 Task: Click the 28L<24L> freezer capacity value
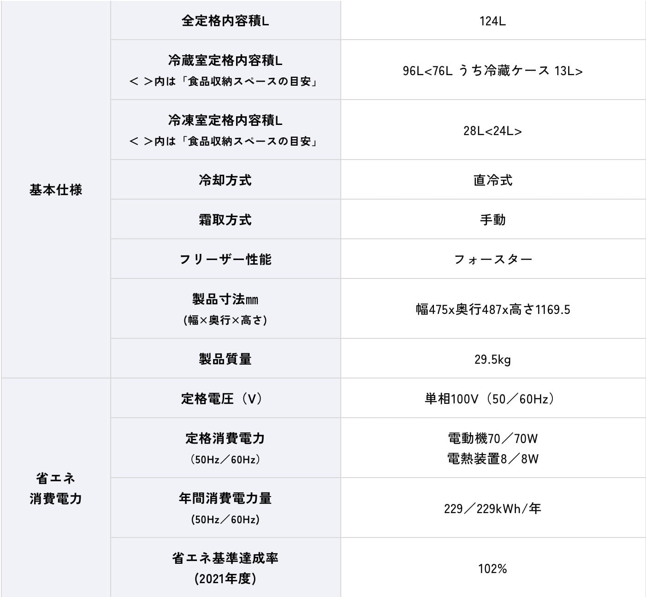[492, 131]
